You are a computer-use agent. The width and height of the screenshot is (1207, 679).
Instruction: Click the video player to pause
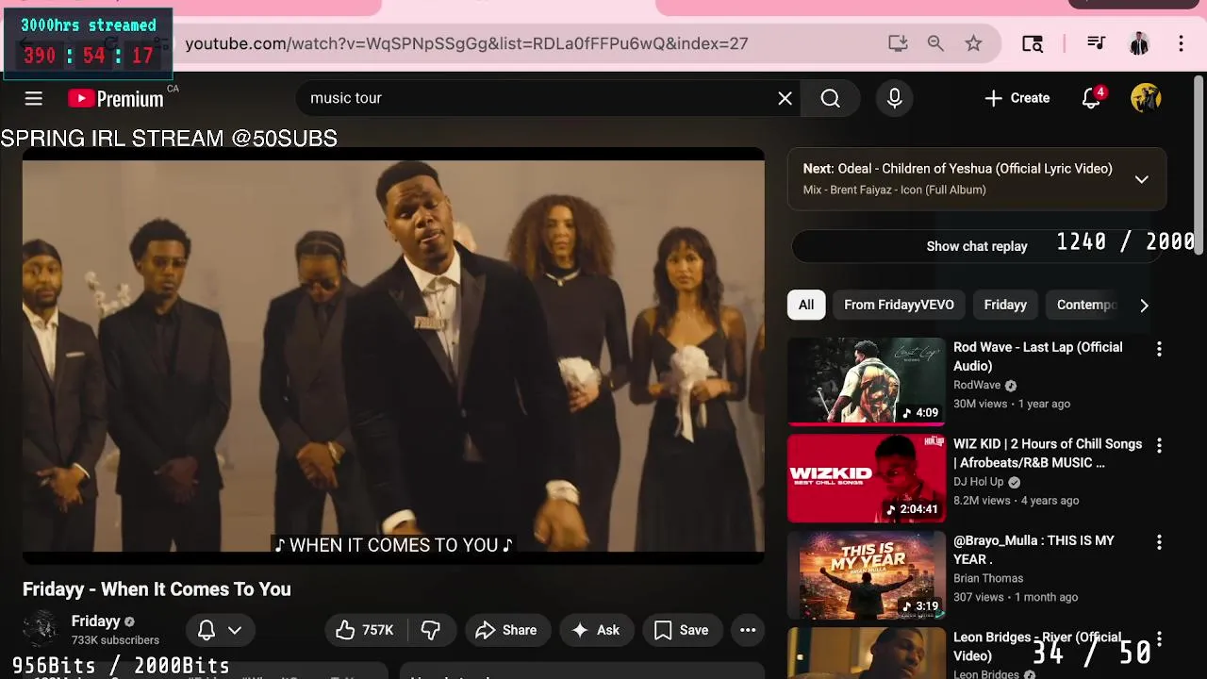coord(393,356)
